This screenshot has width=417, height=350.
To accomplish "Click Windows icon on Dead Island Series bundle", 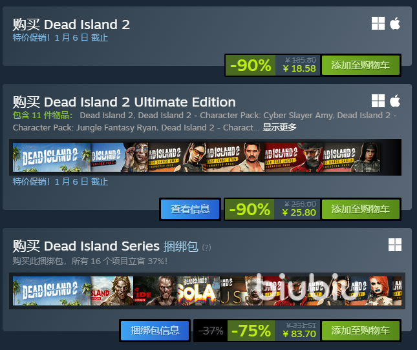I will click(395, 245).
